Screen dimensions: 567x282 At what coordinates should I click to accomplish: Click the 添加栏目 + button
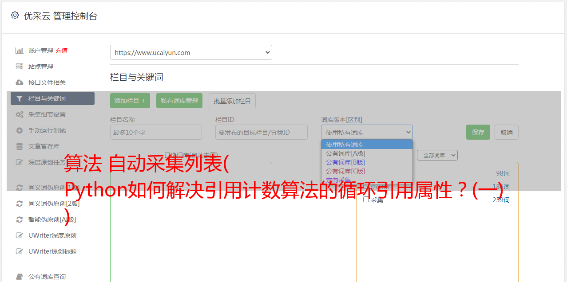tap(130, 101)
